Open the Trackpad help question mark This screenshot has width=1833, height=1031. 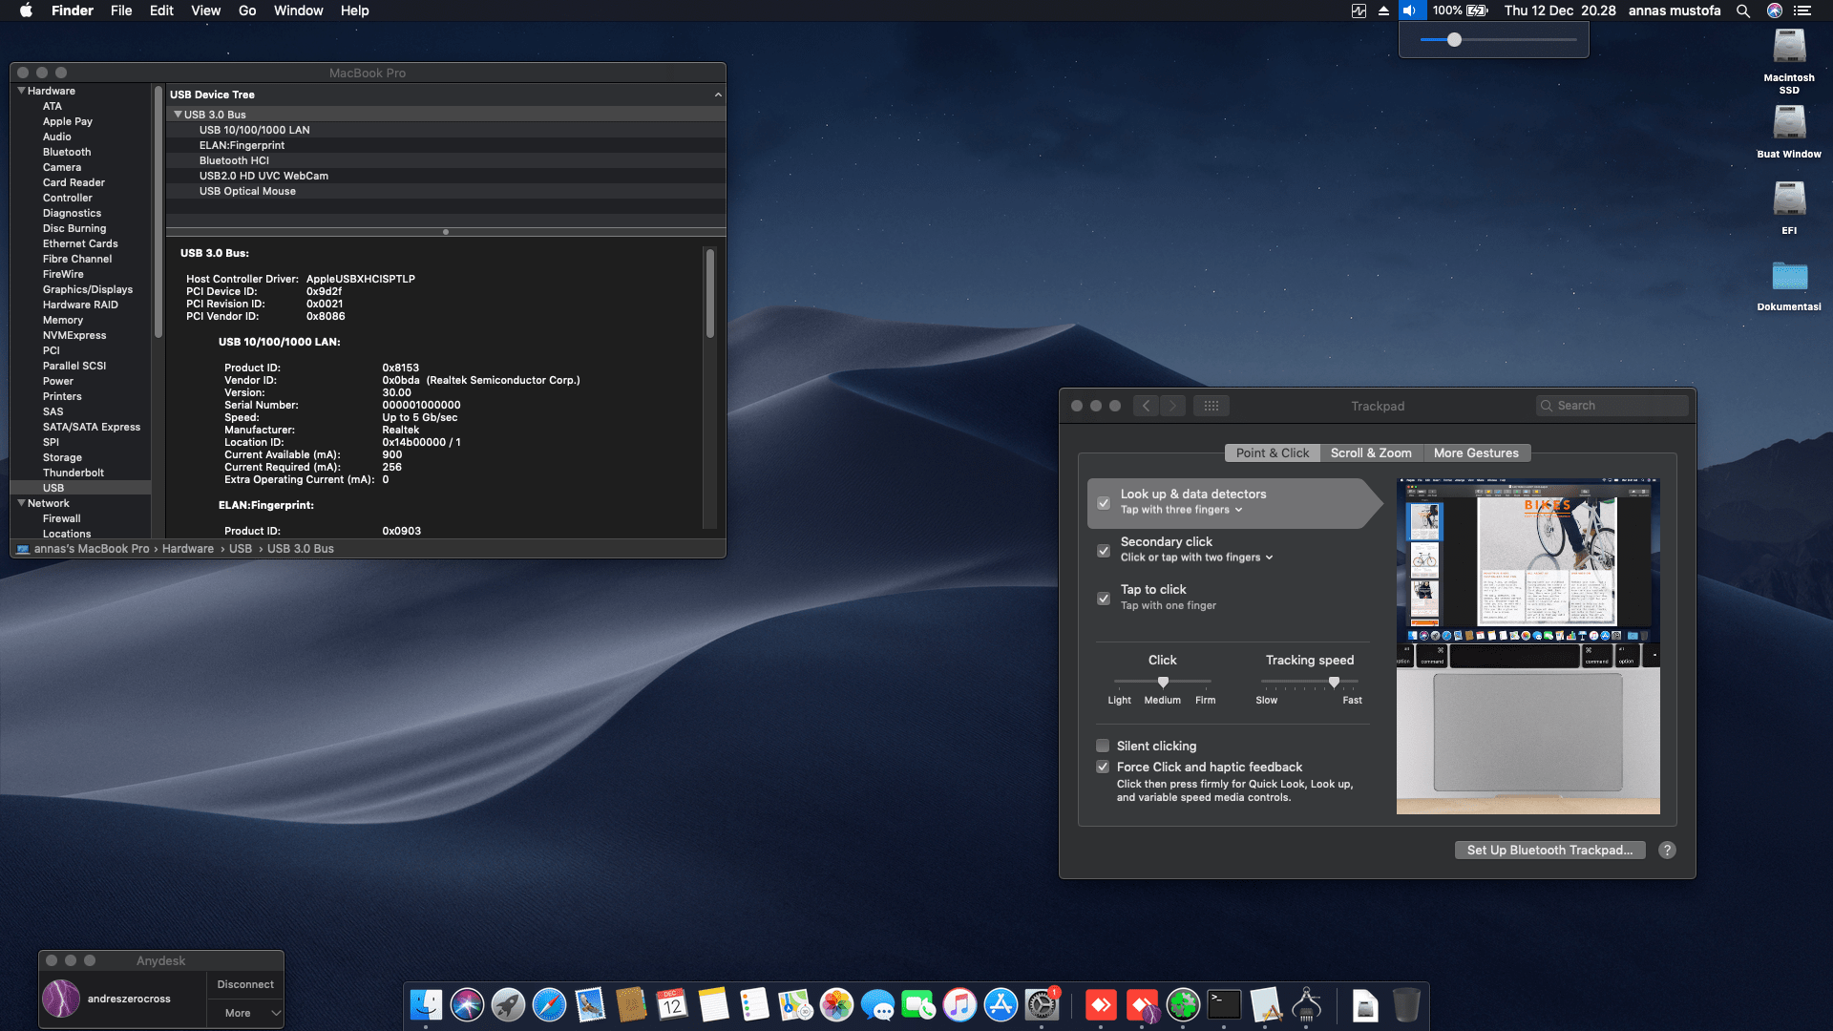pos(1667,850)
